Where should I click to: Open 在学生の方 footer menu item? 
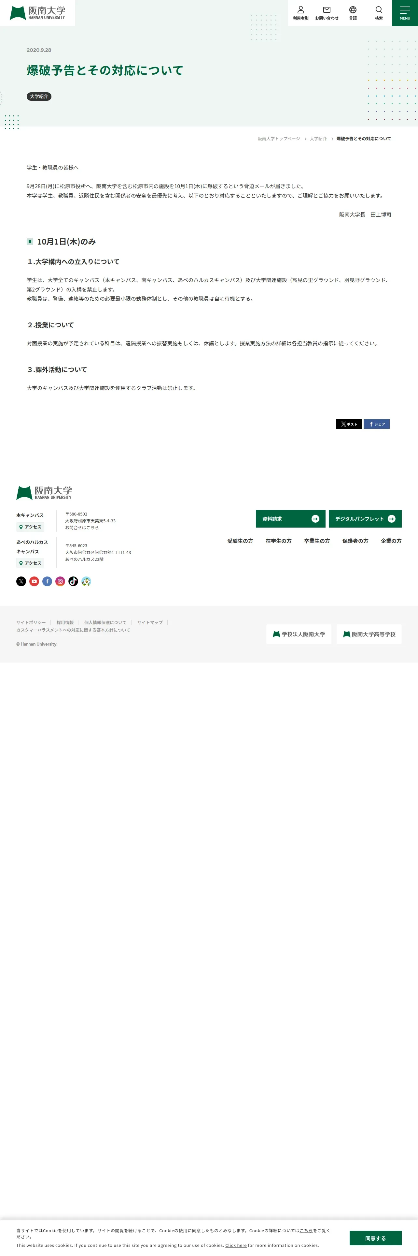pyautogui.click(x=278, y=541)
